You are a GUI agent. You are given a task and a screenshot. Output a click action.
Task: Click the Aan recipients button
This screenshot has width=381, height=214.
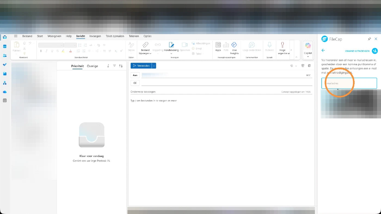(x=135, y=75)
